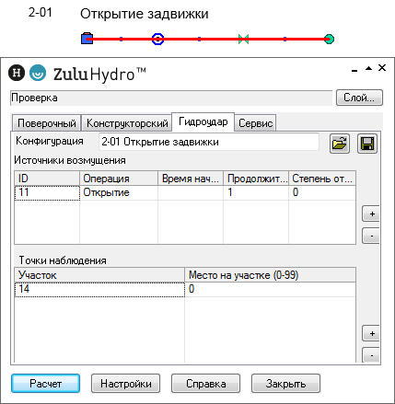Save configuration with the floppy disk icon
The image size is (395, 404).
pos(367,144)
